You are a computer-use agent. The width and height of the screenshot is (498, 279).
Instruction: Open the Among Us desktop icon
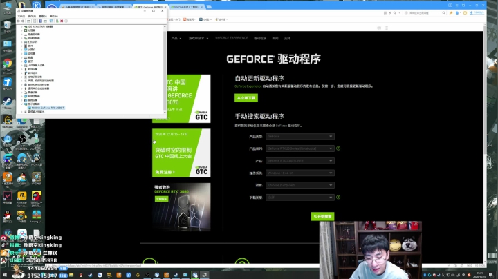(37, 217)
